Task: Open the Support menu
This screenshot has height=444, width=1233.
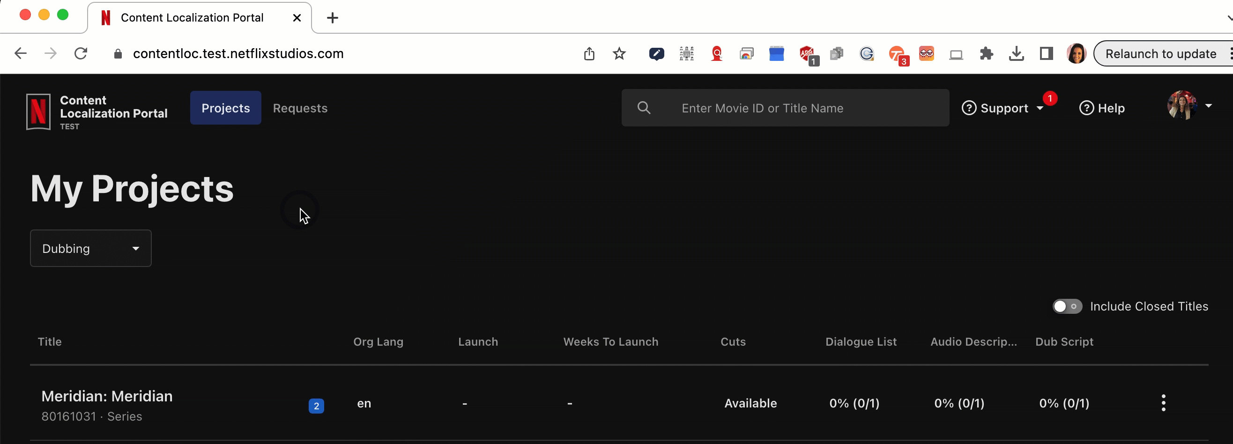Action: (x=1003, y=108)
